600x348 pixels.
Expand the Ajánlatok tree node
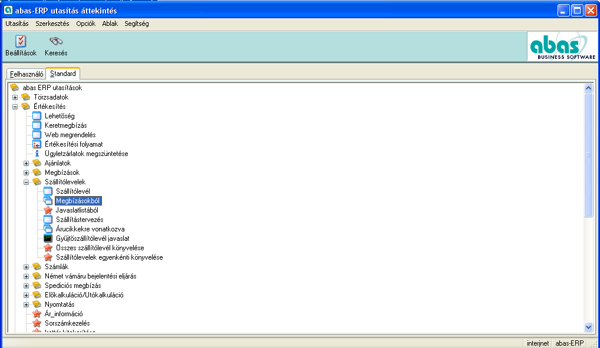point(26,163)
